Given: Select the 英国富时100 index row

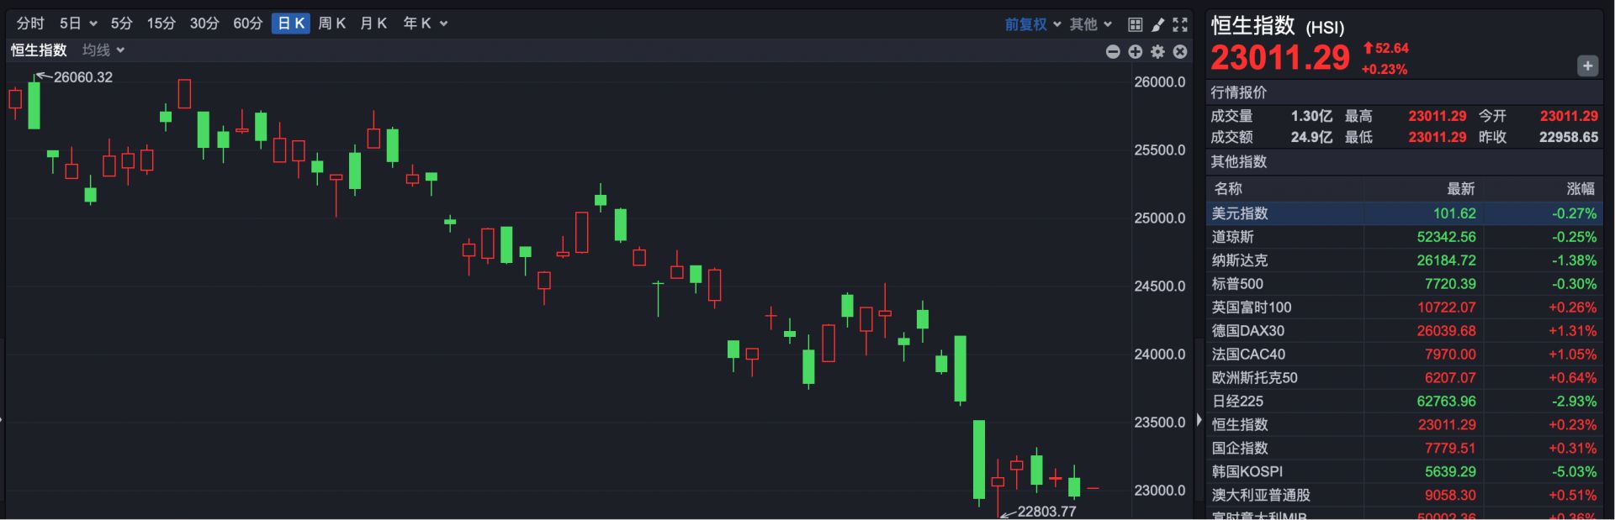Looking at the screenshot, I should [1405, 307].
